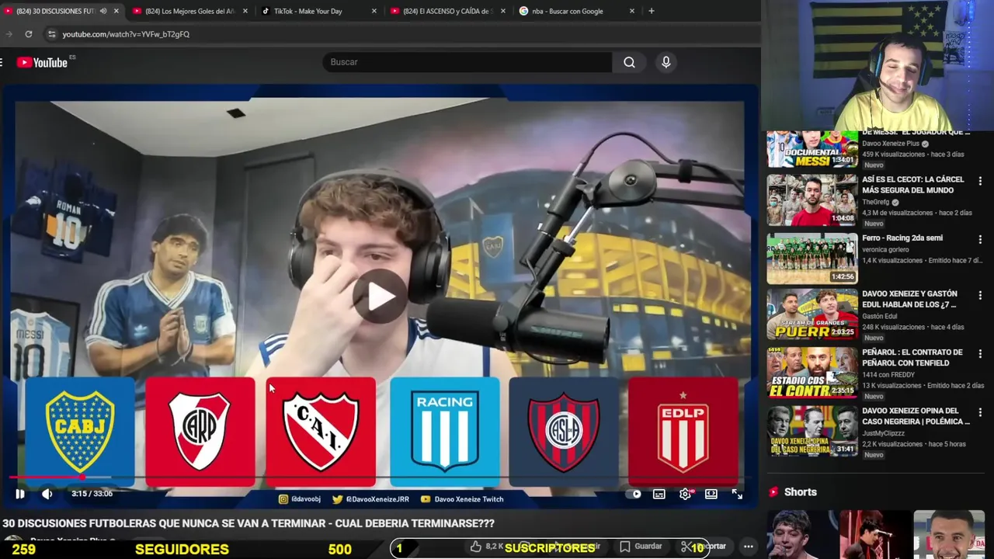Open title DAVOO XENEIZE Y GASTÓN EDUL HABLAN
Image resolution: width=994 pixels, height=559 pixels.
910,300
